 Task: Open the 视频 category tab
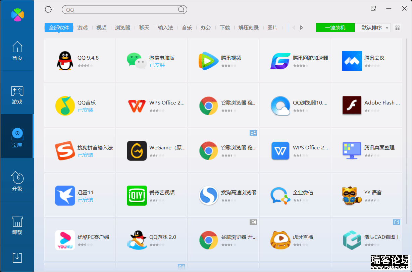[x=101, y=27]
